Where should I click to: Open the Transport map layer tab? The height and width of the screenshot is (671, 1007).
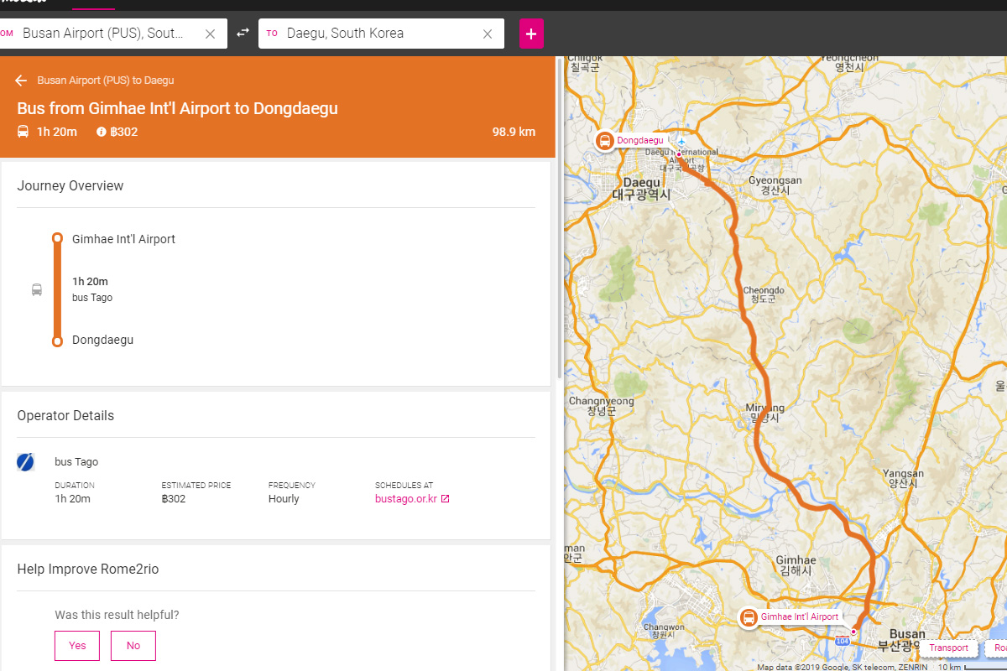[948, 648]
